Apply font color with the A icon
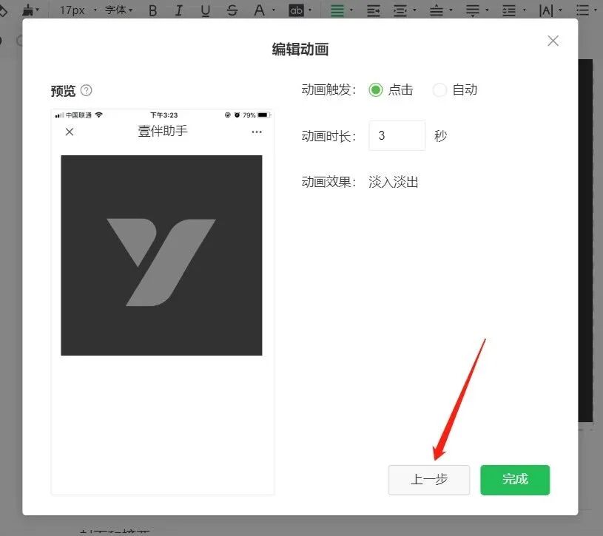This screenshot has height=536, width=603. 260,10
